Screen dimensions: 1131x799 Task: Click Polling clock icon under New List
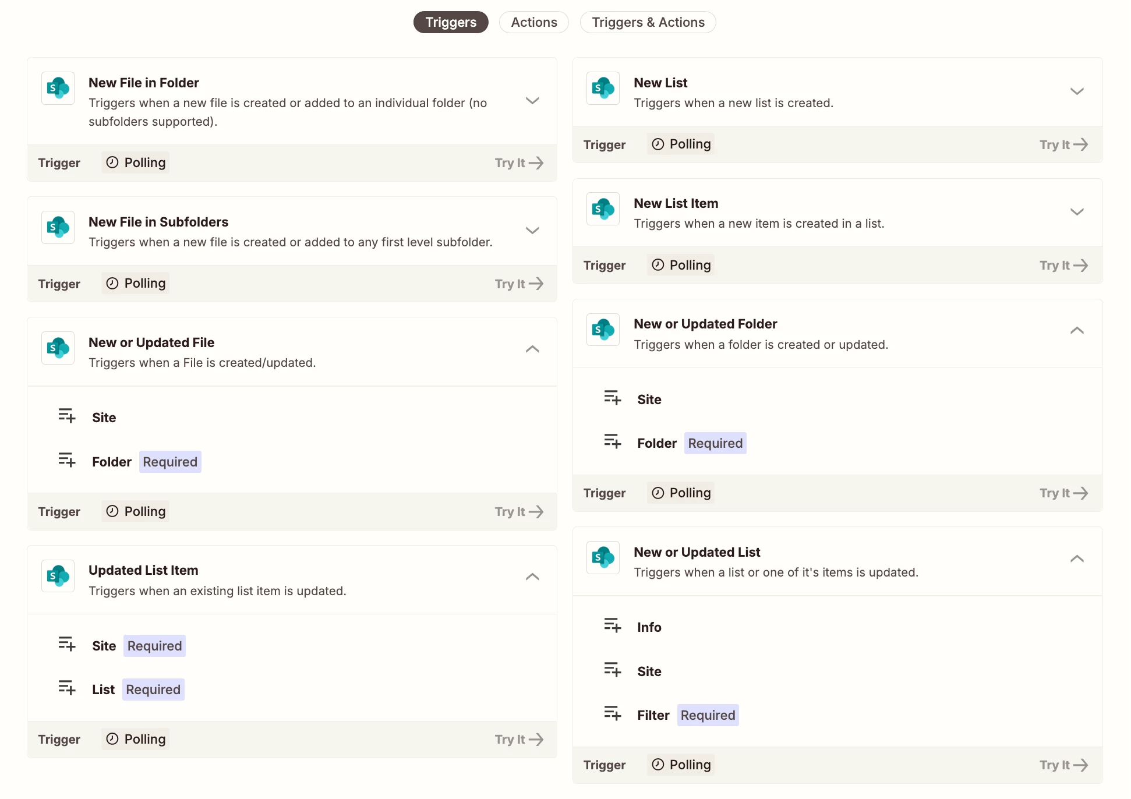pos(658,144)
